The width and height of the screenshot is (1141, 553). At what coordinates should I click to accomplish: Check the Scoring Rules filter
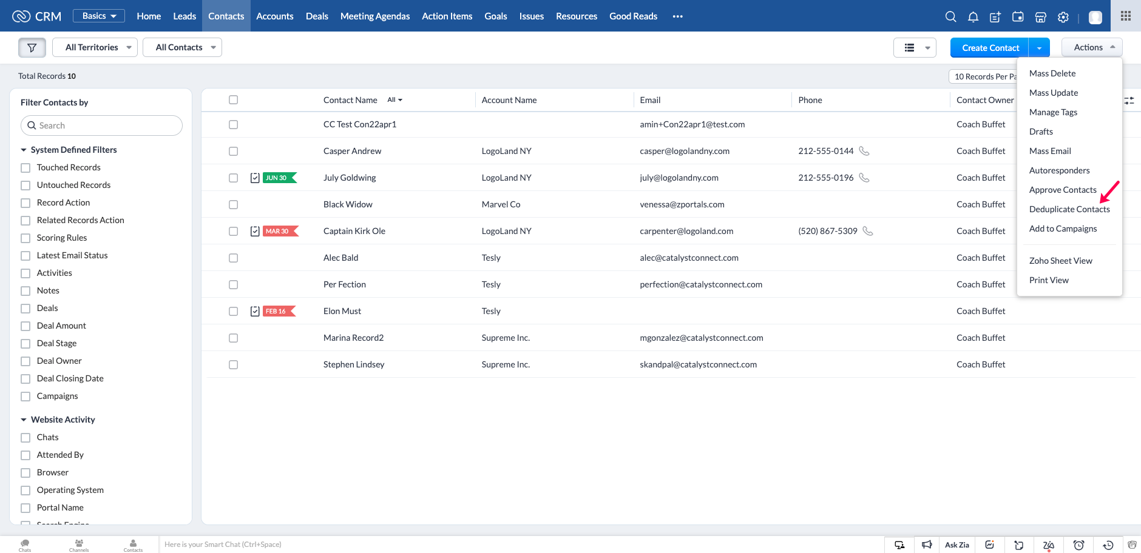25,238
